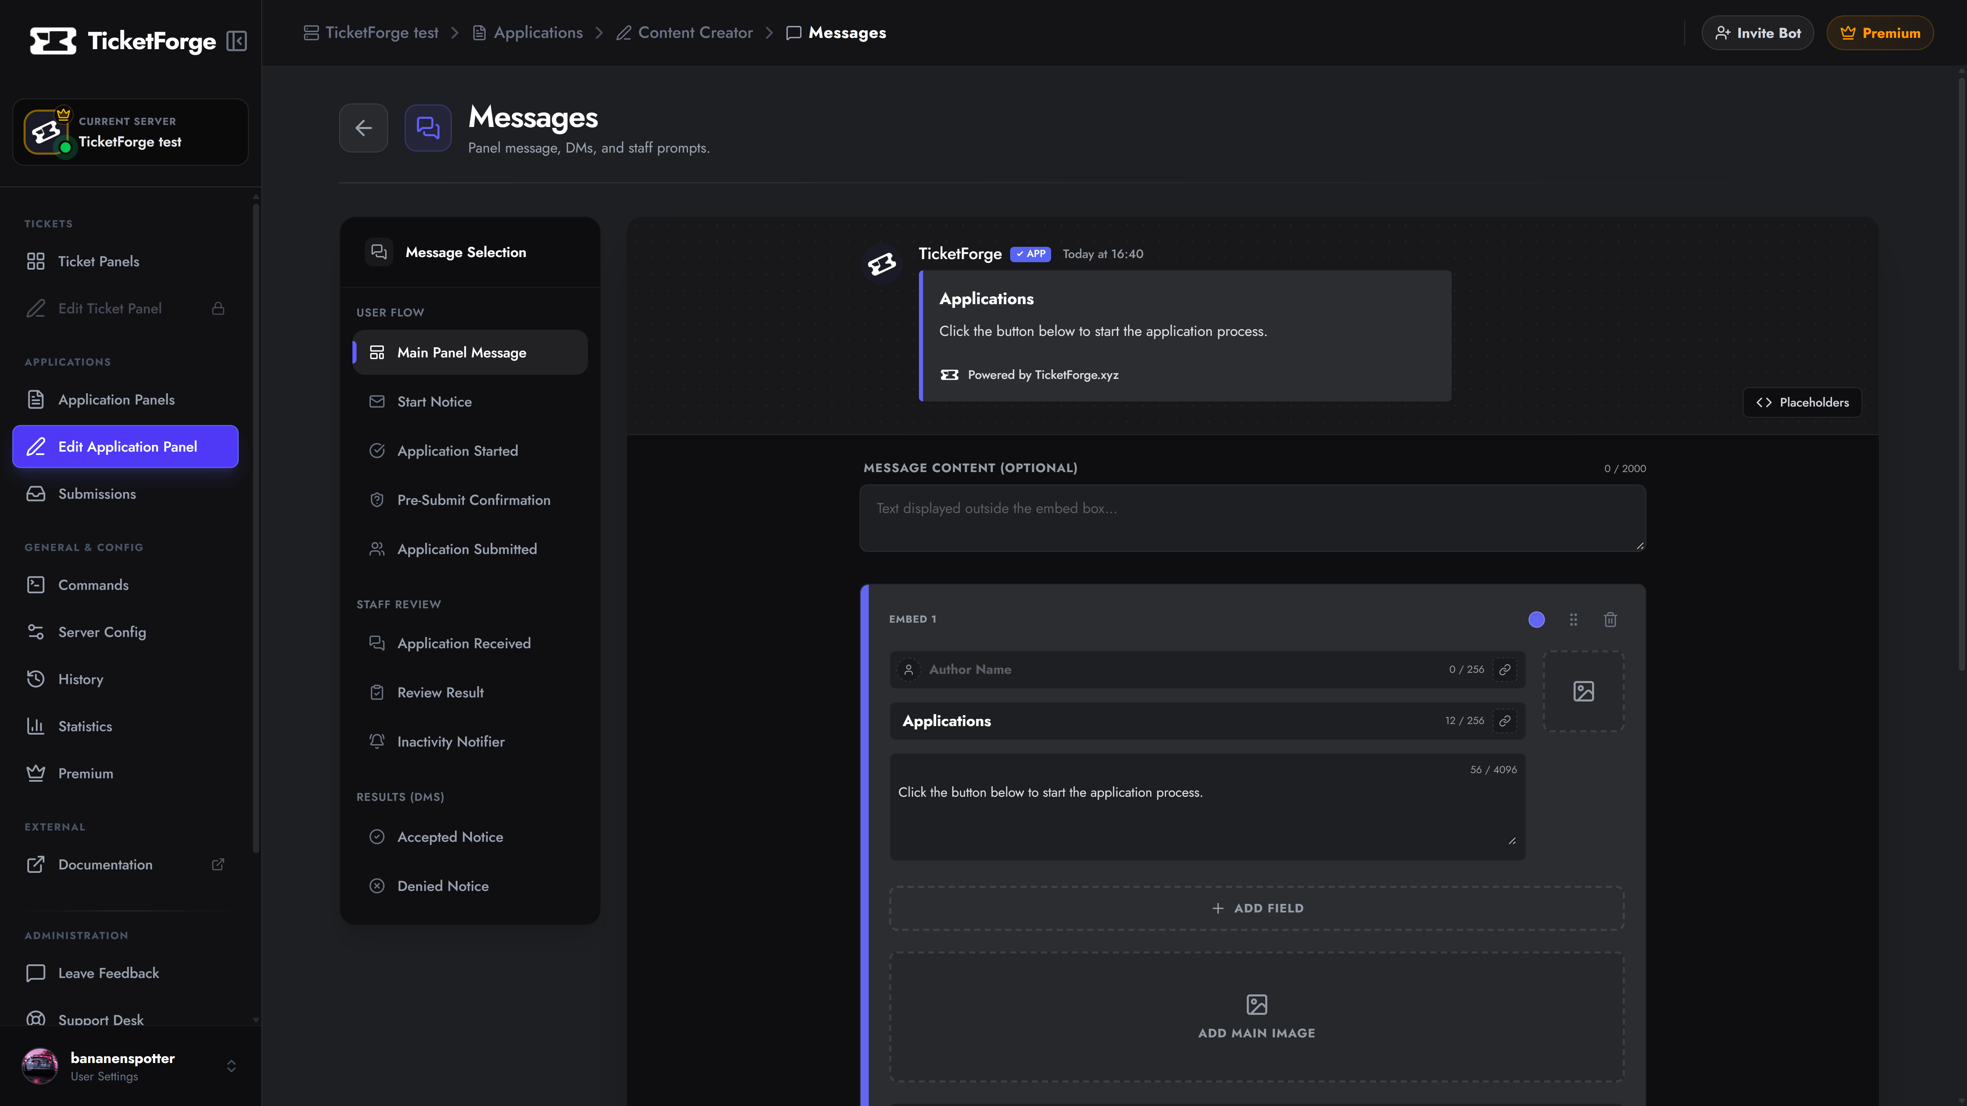
Task: Select the Application Started message
Action: [470, 450]
